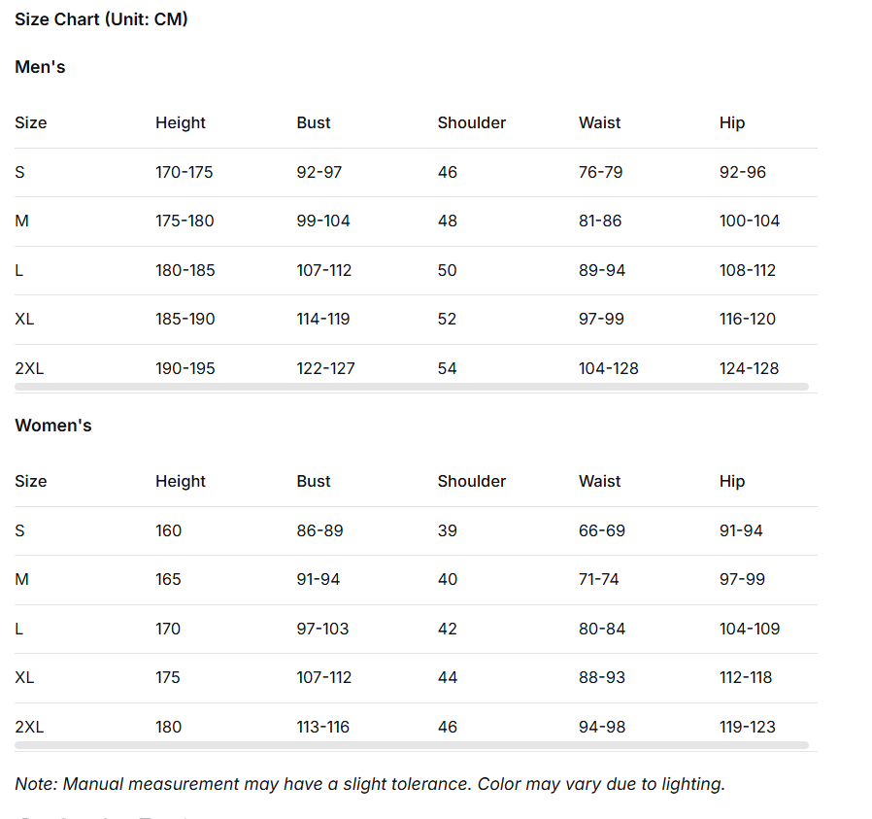
Task: Click the Women's M height value 165
Action: (168, 579)
